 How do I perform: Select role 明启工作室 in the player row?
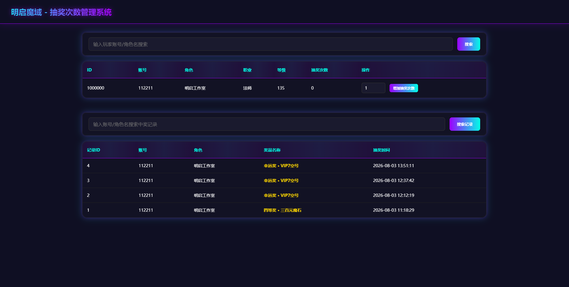[x=195, y=88]
